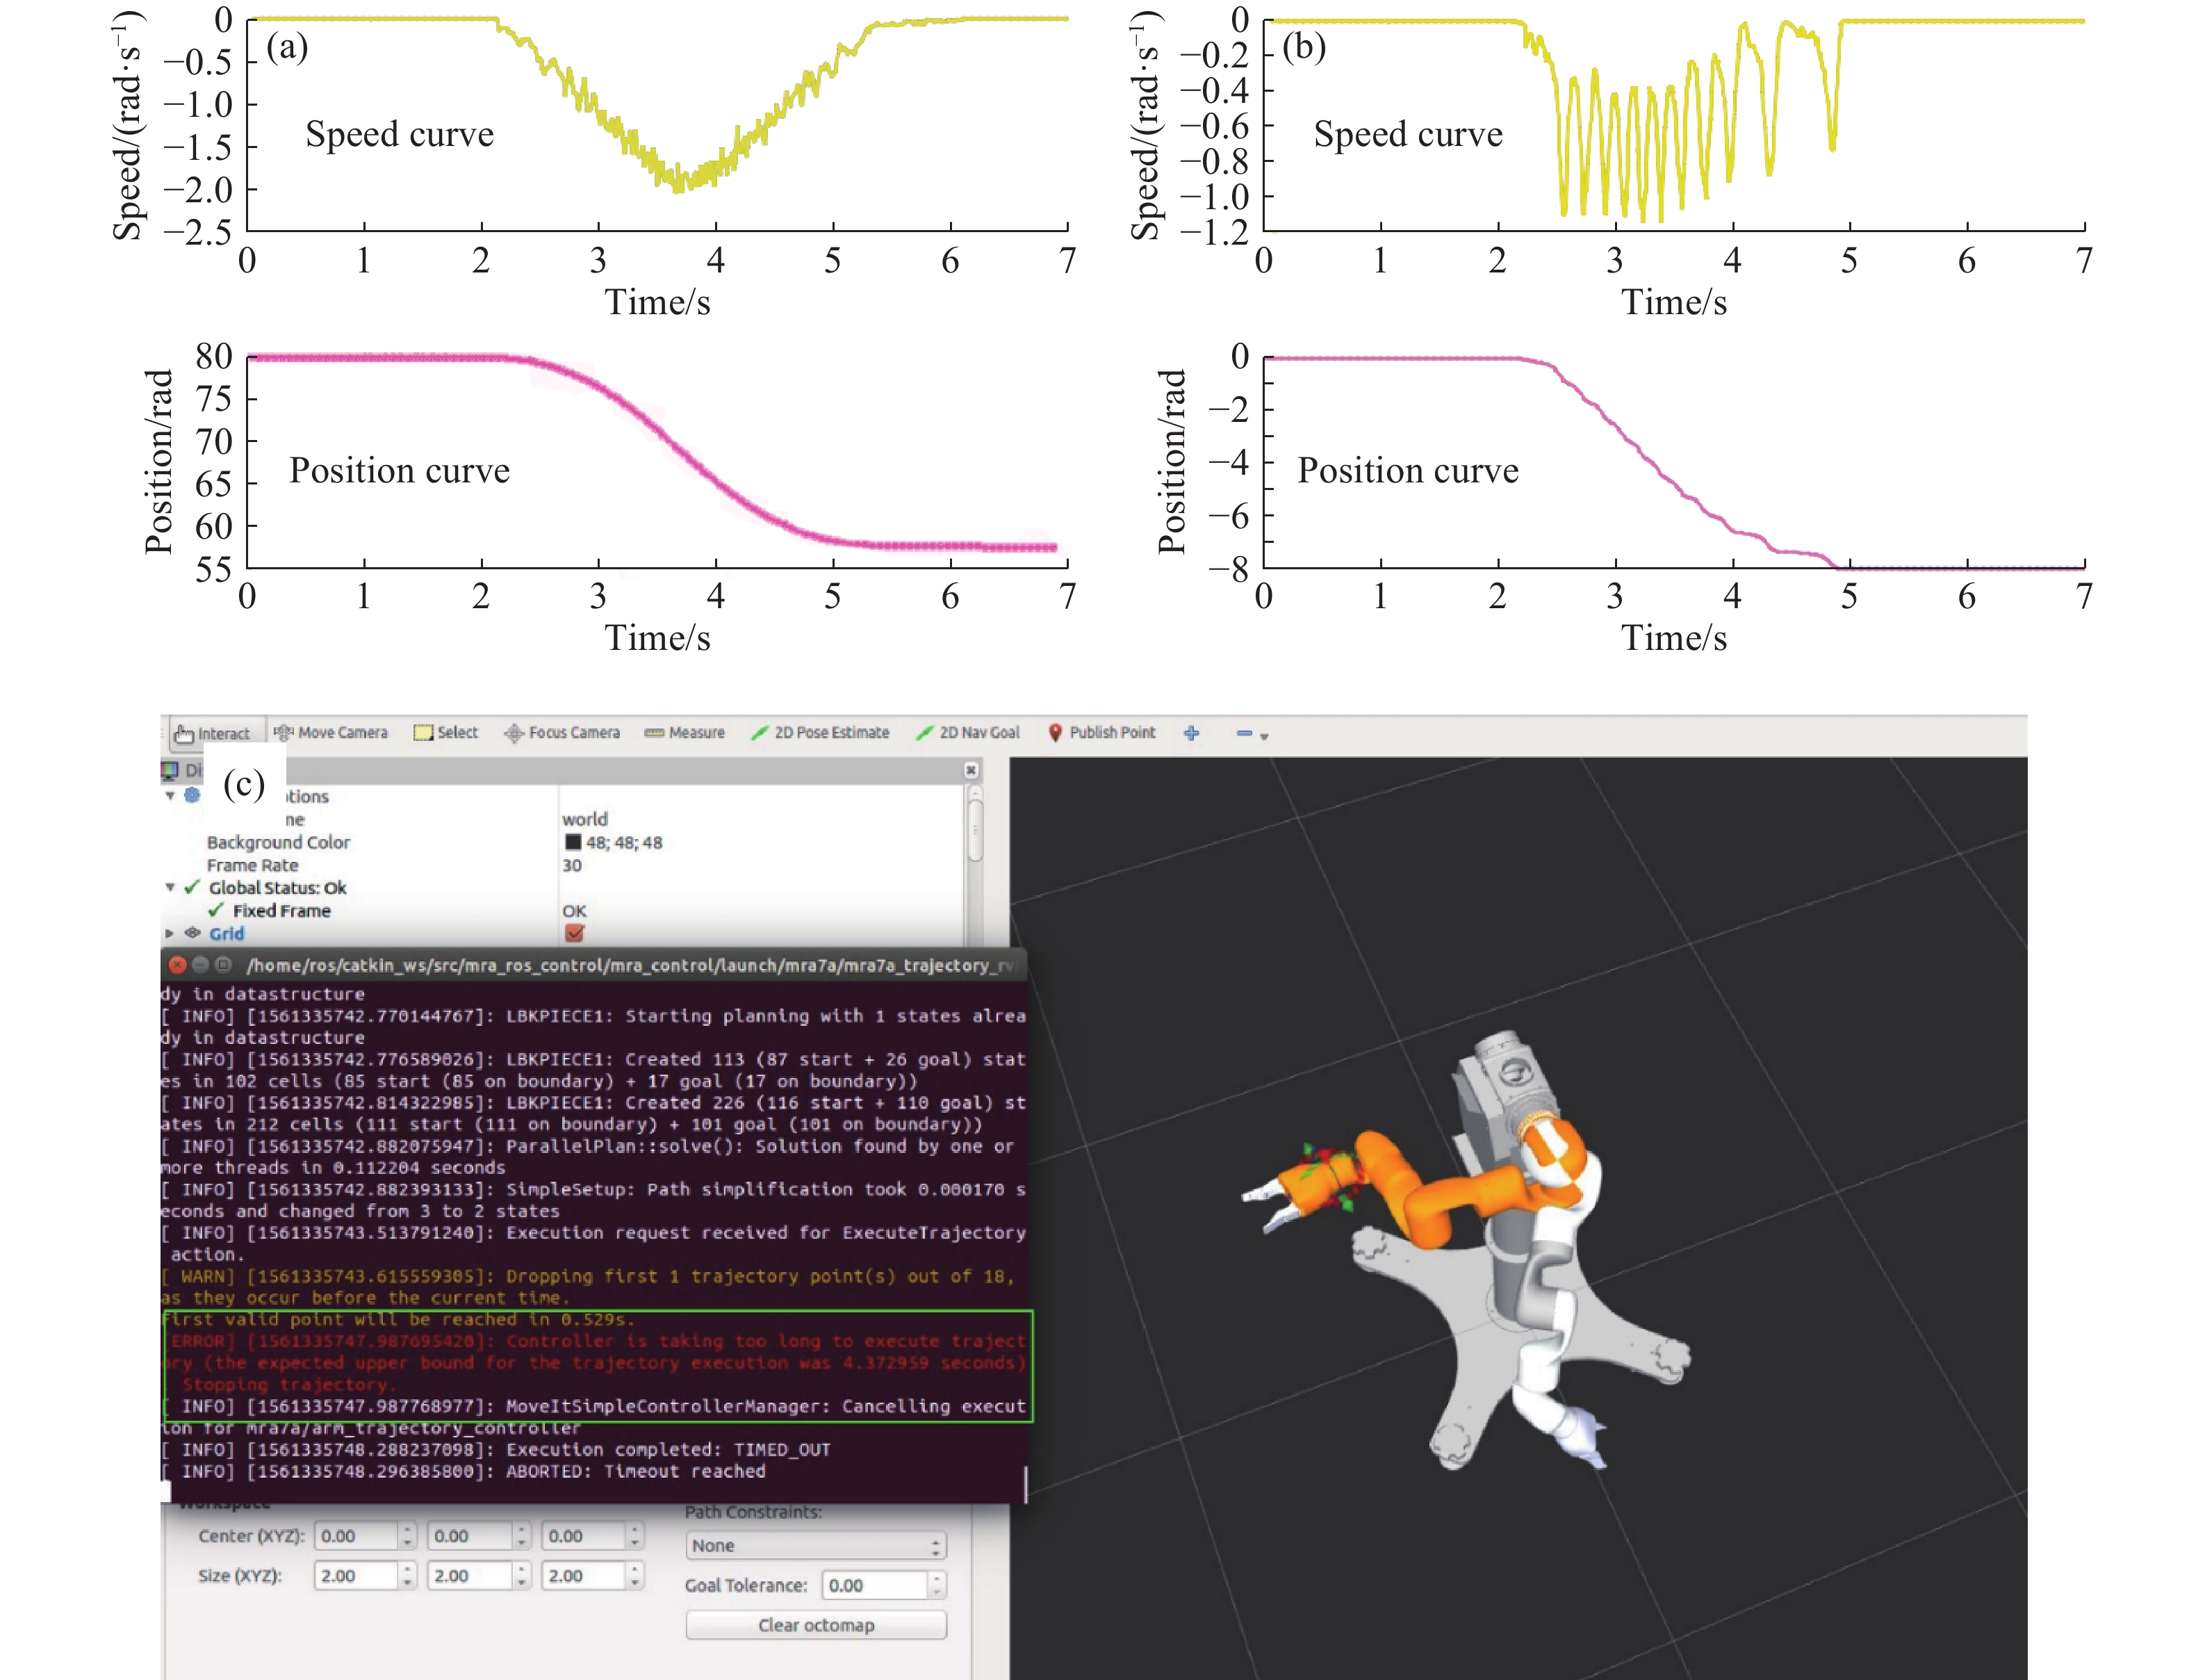This screenshot has width=2189, height=1680.
Task: Click the Grid display type icon
Action: coord(192,933)
